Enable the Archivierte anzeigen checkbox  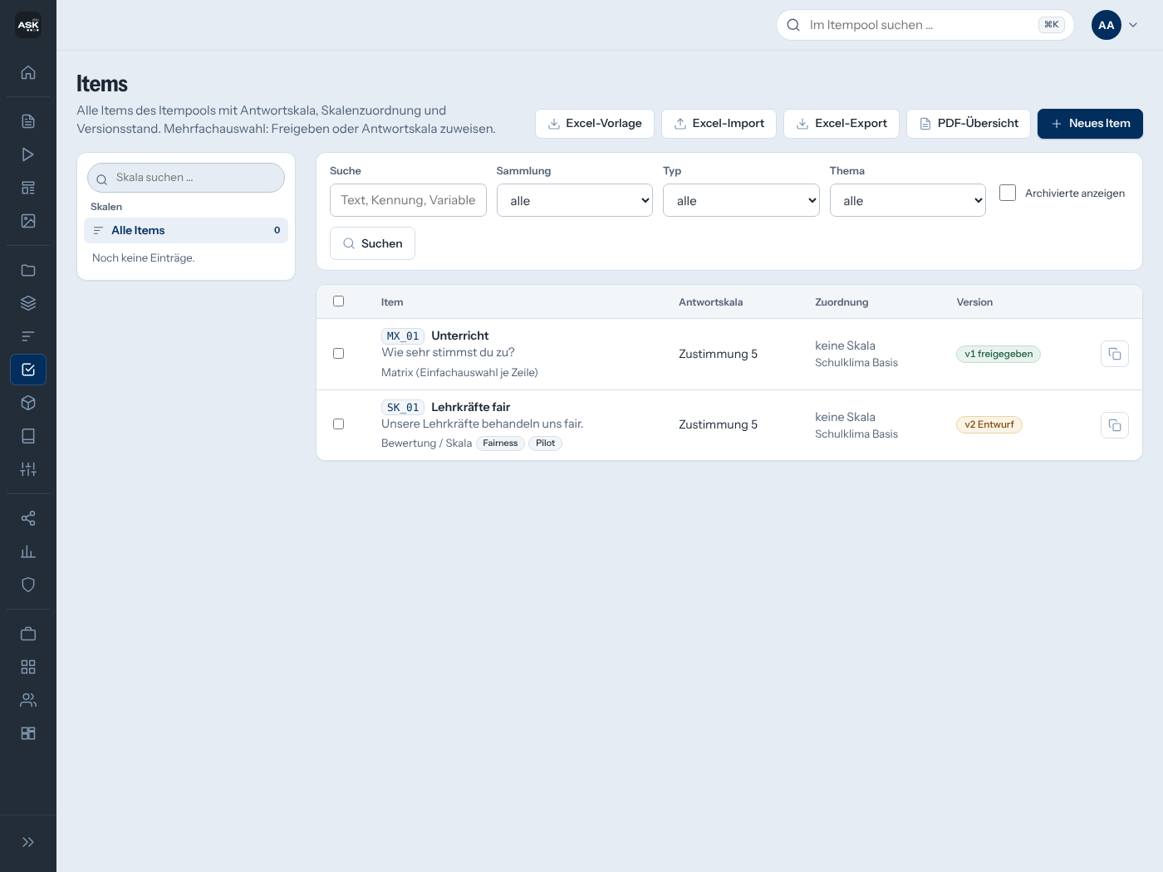pyautogui.click(x=1008, y=193)
